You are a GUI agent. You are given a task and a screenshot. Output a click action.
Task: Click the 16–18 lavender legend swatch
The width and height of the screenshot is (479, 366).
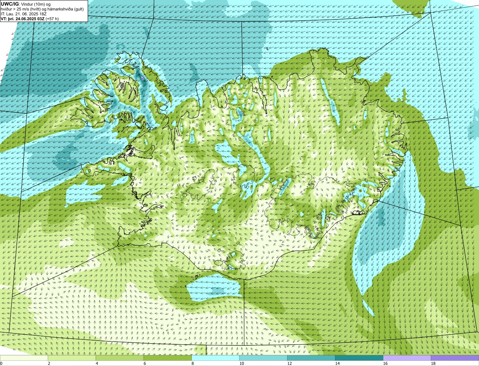pyautogui.click(x=407, y=358)
